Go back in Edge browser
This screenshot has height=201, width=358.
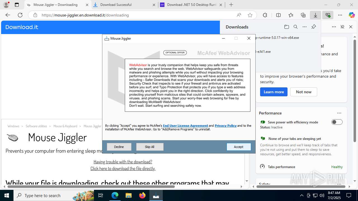8,15
